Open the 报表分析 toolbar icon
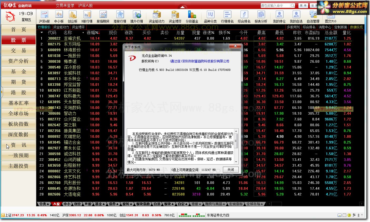The width and height of the screenshot is (370, 222). pos(261,17)
